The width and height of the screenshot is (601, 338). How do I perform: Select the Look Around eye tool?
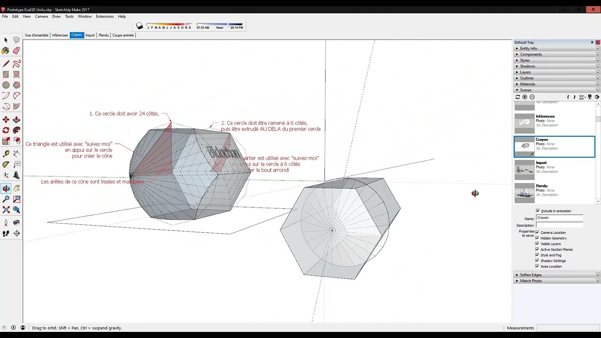point(16,223)
